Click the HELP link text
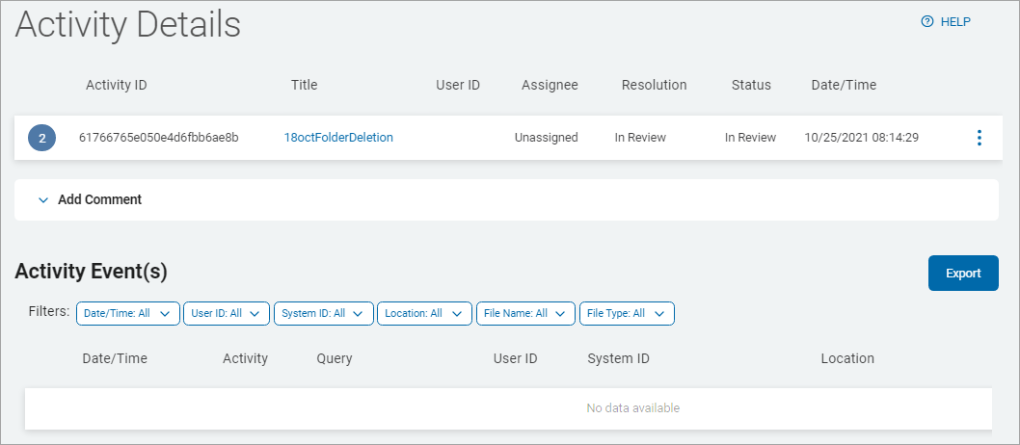The height and width of the screenshot is (445, 1020). [x=955, y=21]
